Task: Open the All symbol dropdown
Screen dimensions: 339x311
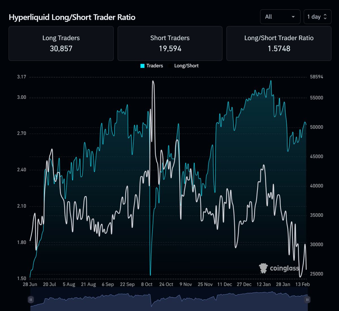Action: (280, 17)
